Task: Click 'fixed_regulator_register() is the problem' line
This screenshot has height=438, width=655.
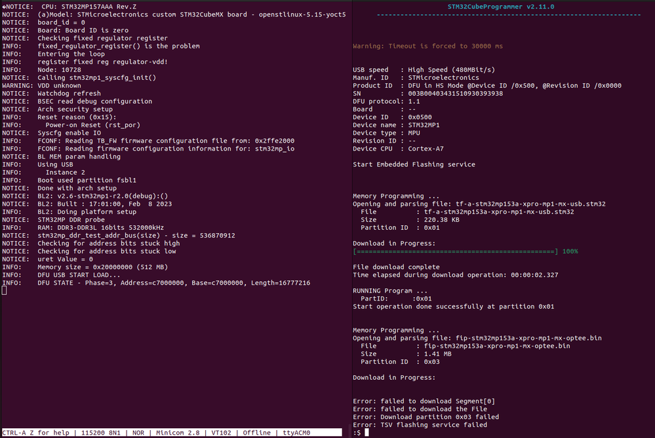Action: pos(101,46)
